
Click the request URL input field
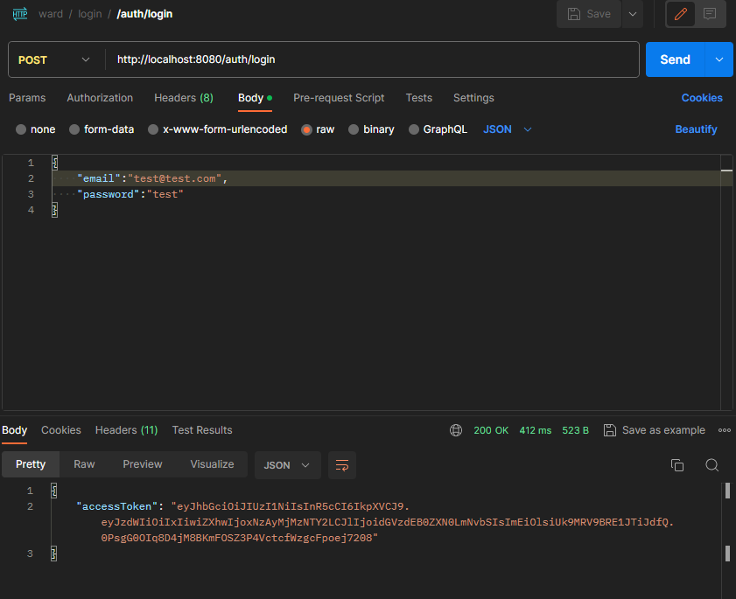tap(372, 59)
